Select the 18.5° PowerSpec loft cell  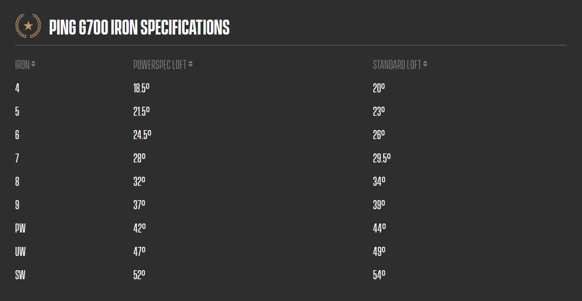(142, 88)
